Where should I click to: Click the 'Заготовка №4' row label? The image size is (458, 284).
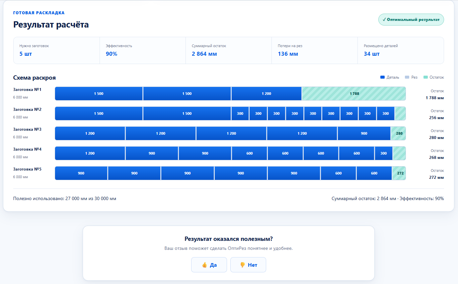pyautogui.click(x=27, y=149)
